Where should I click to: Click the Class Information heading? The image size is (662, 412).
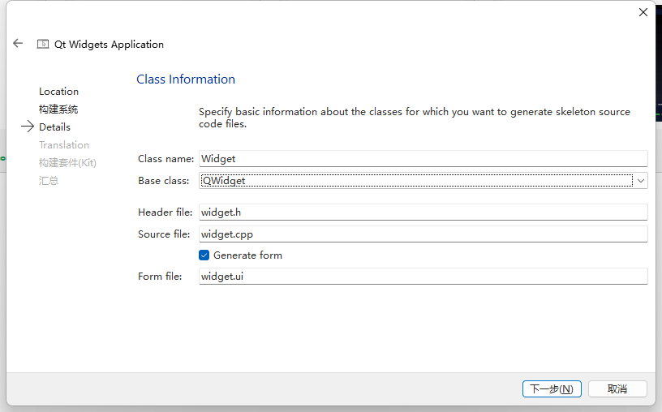pyautogui.click(x=186, y=79)
